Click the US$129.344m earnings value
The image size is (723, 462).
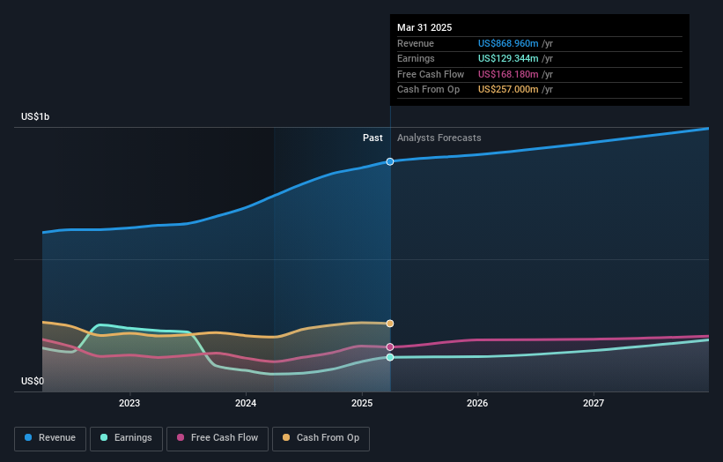(x=508, y=58)
